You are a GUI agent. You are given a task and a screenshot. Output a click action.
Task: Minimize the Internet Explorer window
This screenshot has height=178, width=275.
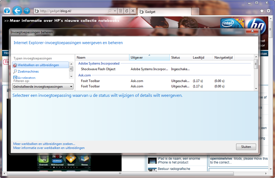pos(249,3)
